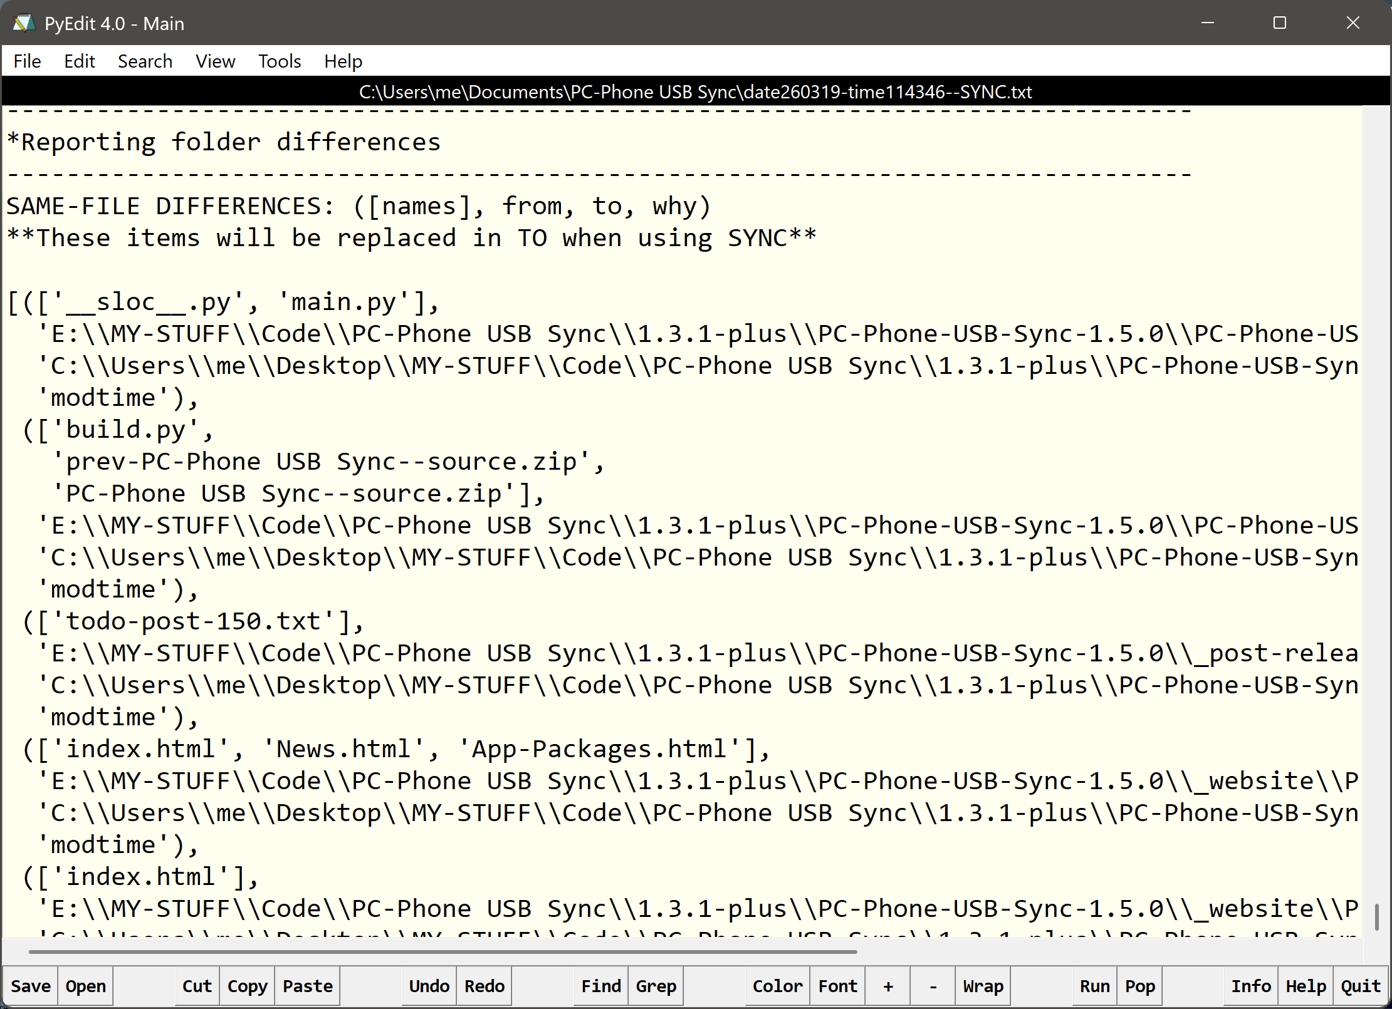The height and width of the screenshot is (1009, 1392).
Task: Open the Edit menu
Action: coord(79,61)
